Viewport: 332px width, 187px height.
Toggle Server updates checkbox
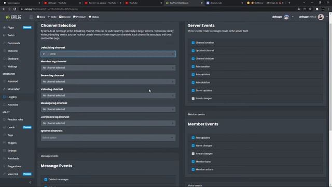[x=193, y=90]
